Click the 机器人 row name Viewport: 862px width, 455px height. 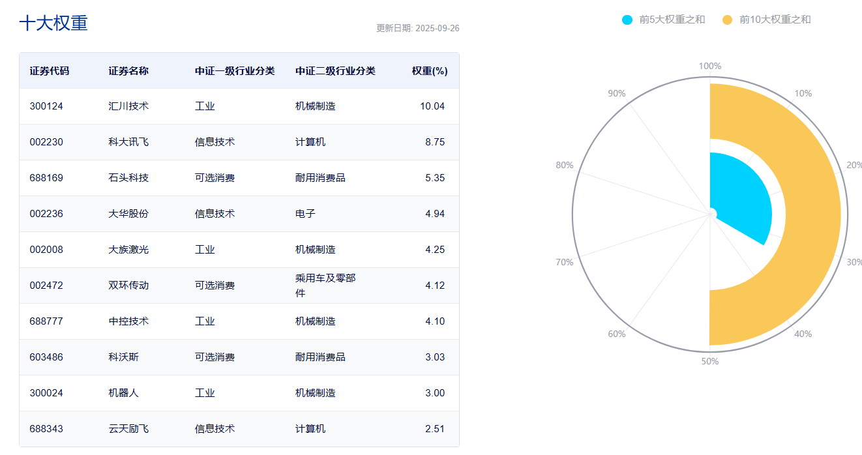[x=123, y=393]
